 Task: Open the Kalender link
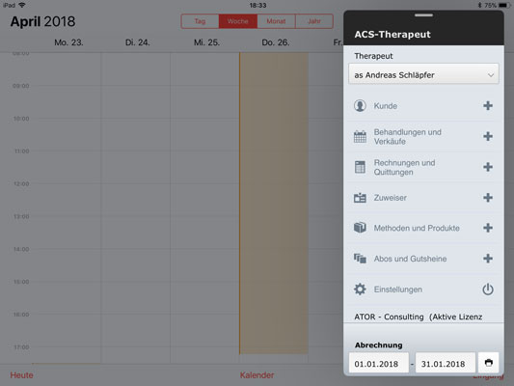(x=257, y=375)
